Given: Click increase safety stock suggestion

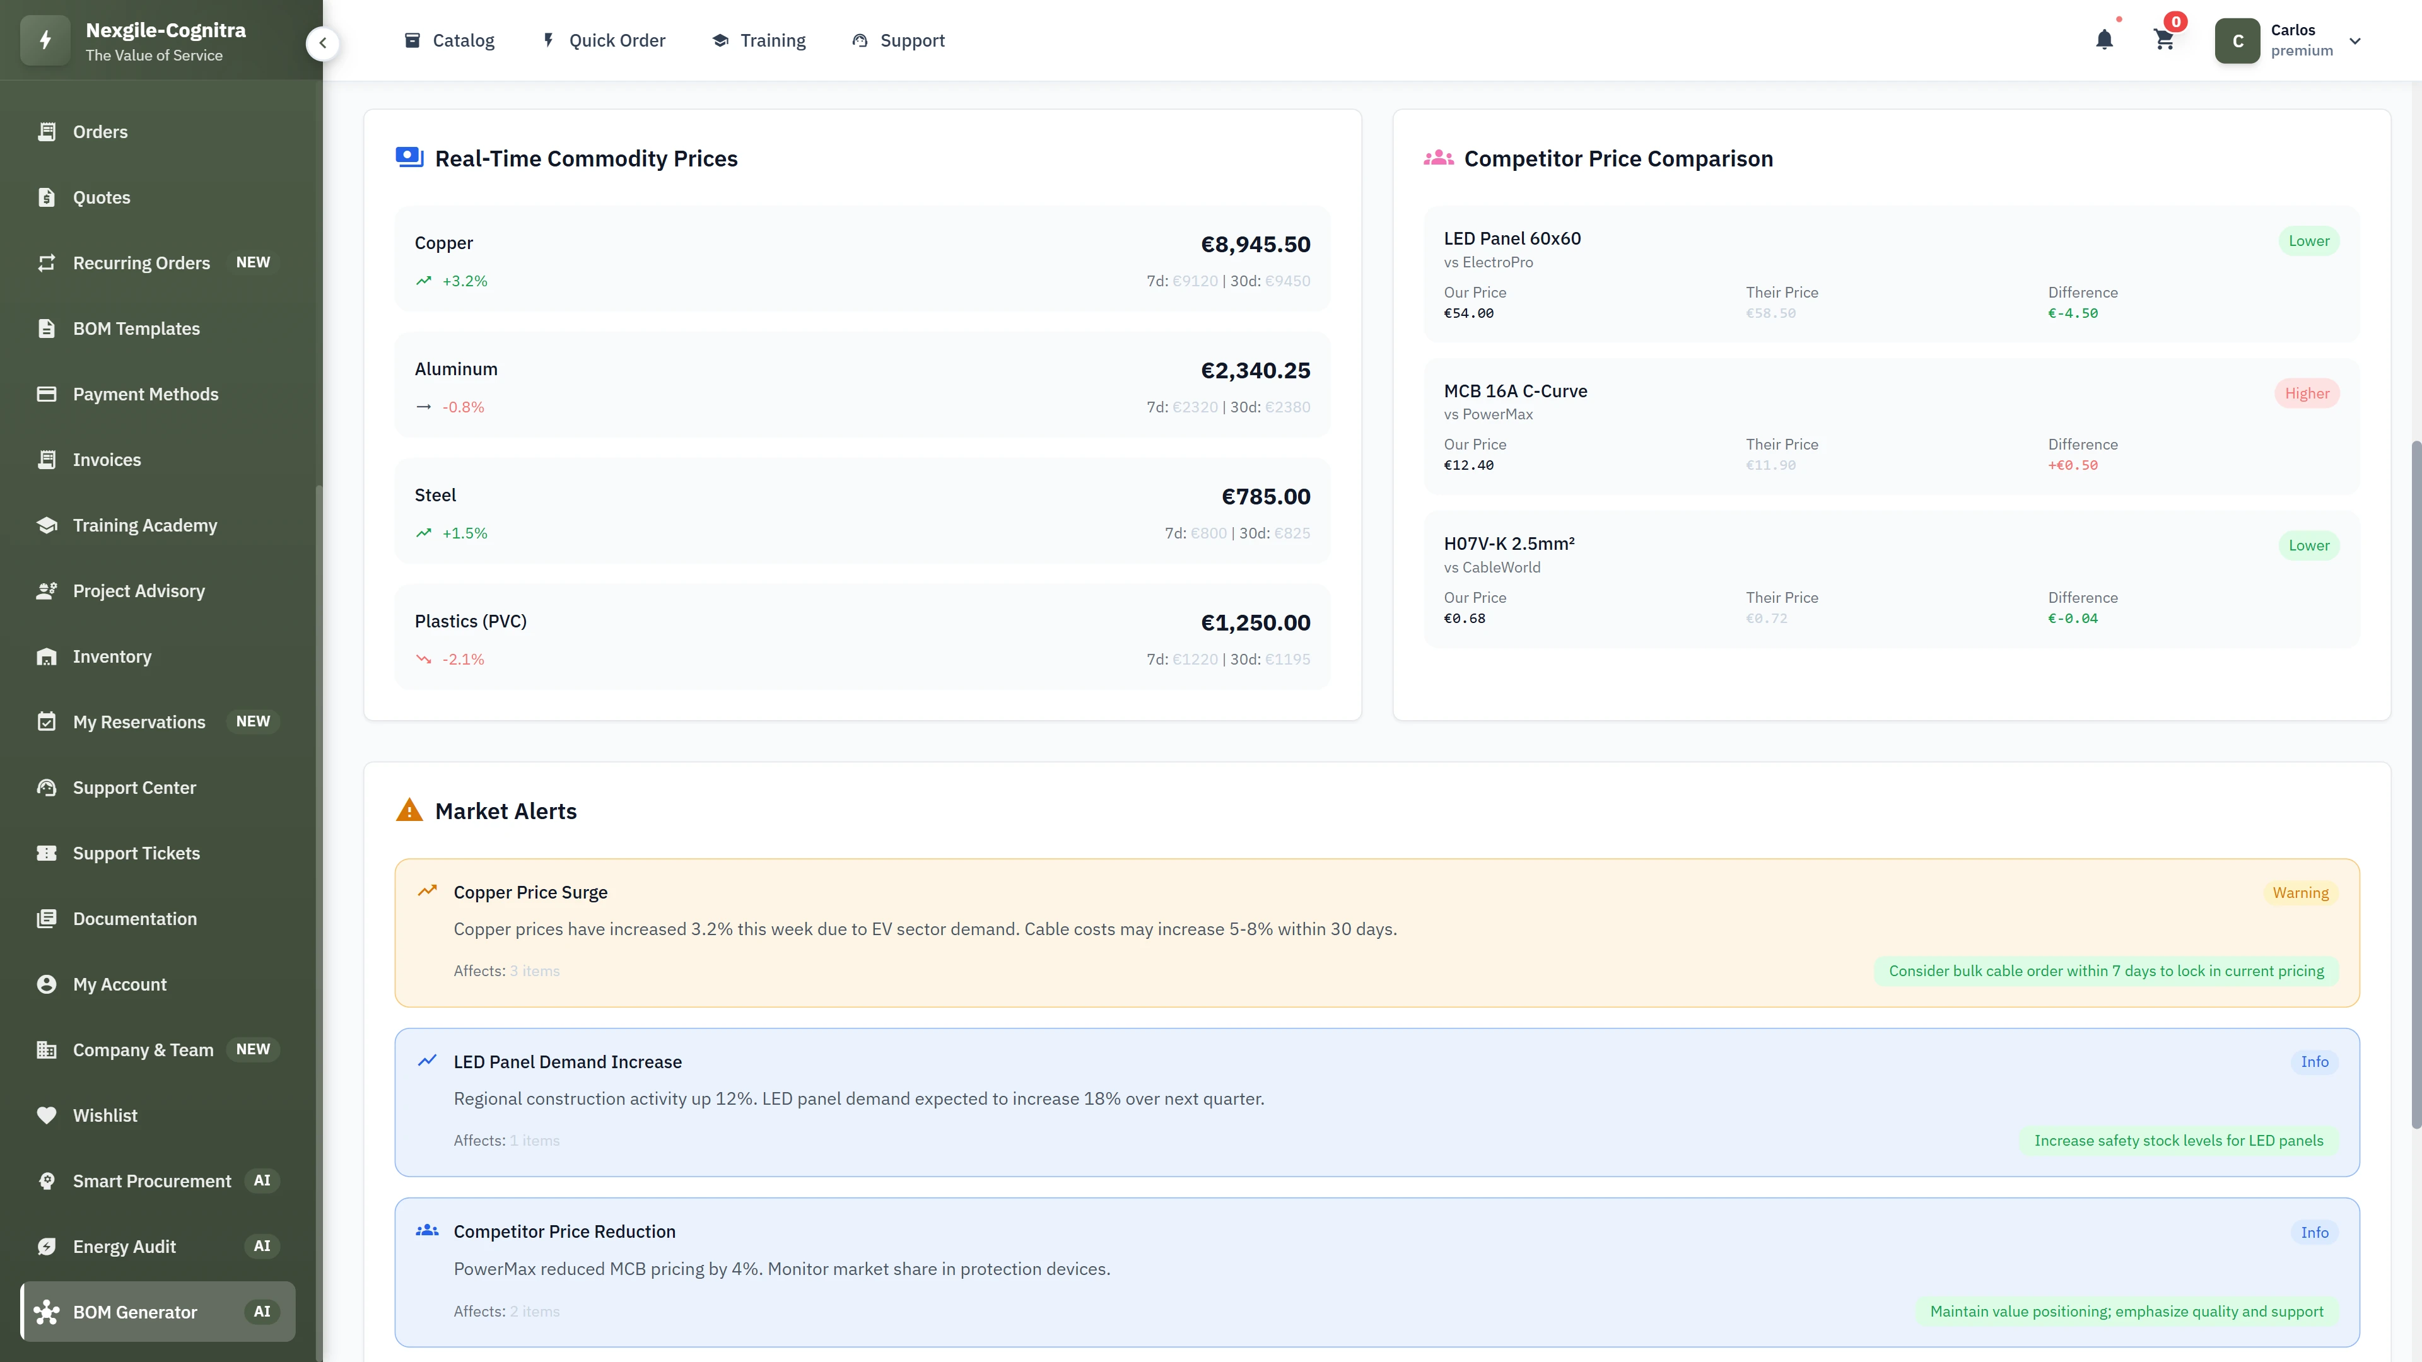Looking at the screenshot, I should tap(2179, 1140).
